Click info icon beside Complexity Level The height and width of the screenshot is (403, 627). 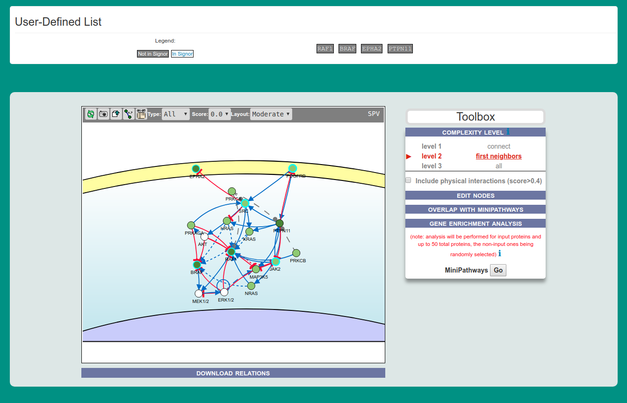[508, 132]
